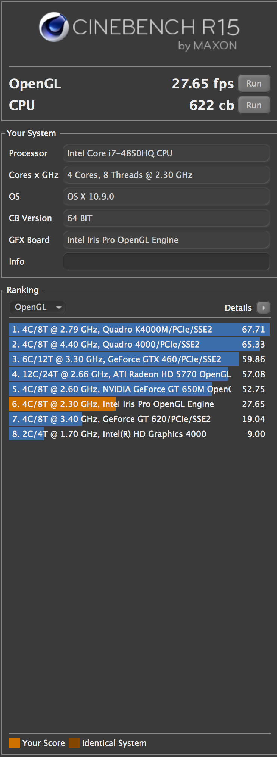Click the Cinebench logo sphere icon

(x=54, y=27)
